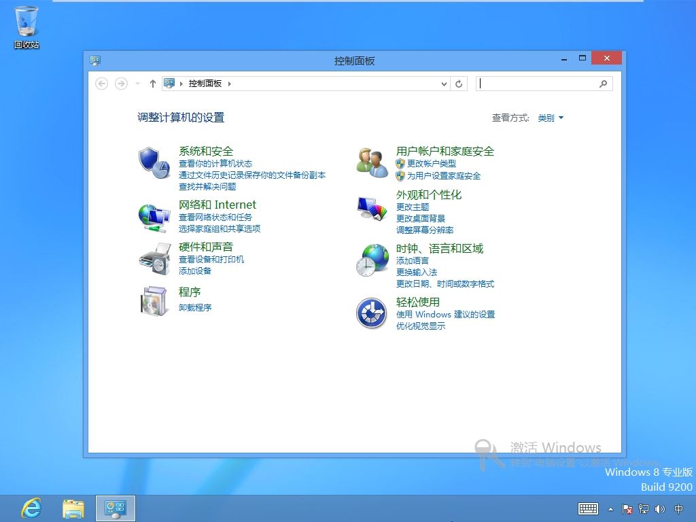Click 优化视觉显示 link

(421, 326)
